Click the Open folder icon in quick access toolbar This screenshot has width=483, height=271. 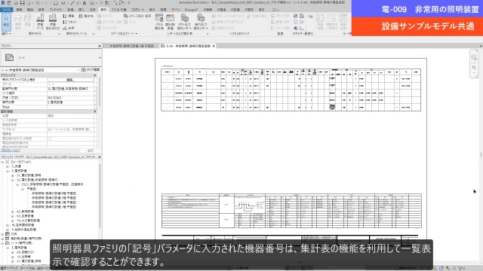click(16, 3)
